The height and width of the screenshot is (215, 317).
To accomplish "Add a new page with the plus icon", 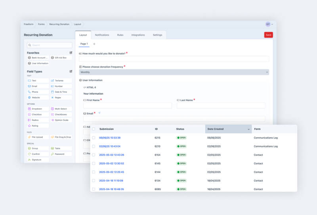I will [94, 44].
